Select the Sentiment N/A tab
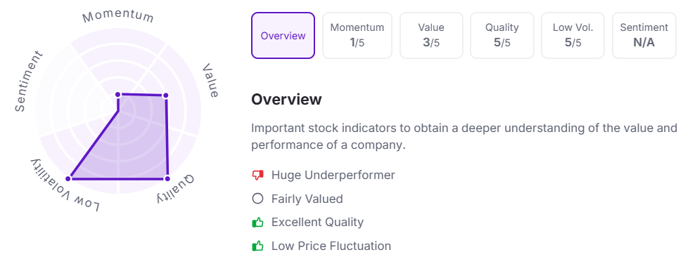Viewport: 690px width, 257px height. [x=644, y=36]
